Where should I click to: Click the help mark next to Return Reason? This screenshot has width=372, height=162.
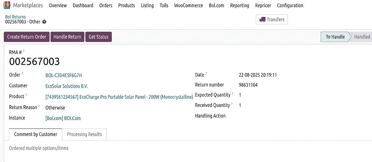pyautogui.click(x=39, y=106)
